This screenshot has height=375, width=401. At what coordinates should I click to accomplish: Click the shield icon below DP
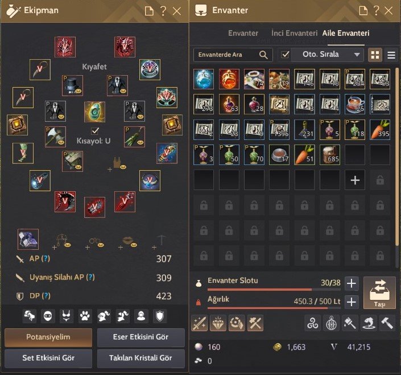coord(160,316)
